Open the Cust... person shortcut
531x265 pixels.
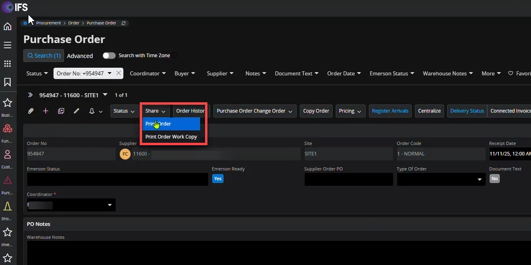[x=7, y=154]
